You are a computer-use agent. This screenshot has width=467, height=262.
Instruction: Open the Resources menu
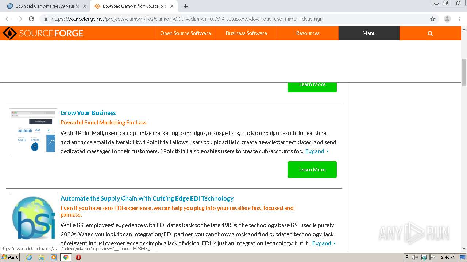click(308, 33)
